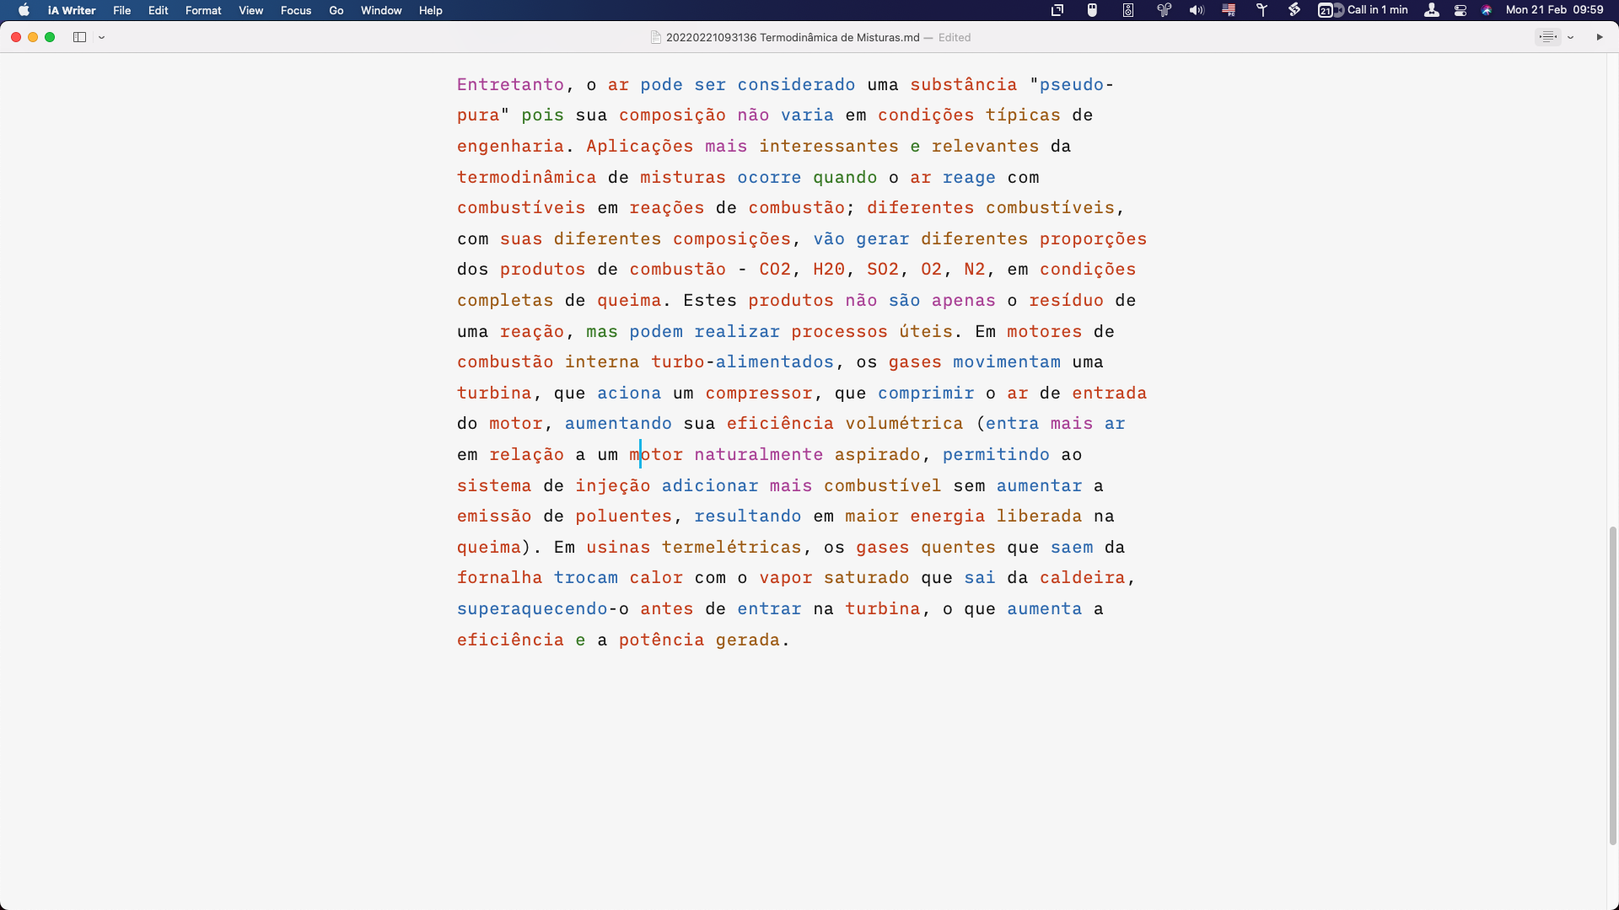This screenshot has width=1619, height=910.
Task: Open the US keyboard input source flag
Action: [1229, 10]
